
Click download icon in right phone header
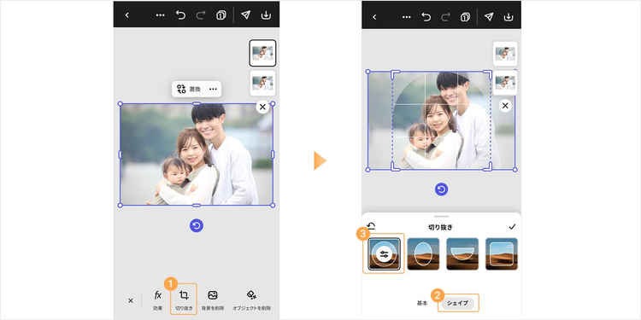tap(509, 17)
